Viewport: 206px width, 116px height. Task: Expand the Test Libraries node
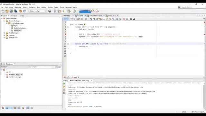(x=4, y=38)
